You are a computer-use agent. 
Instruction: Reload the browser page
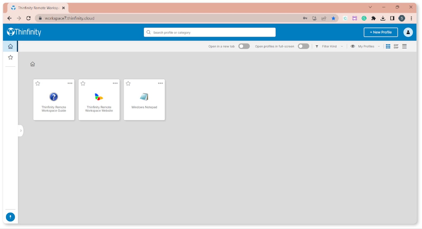28,18
